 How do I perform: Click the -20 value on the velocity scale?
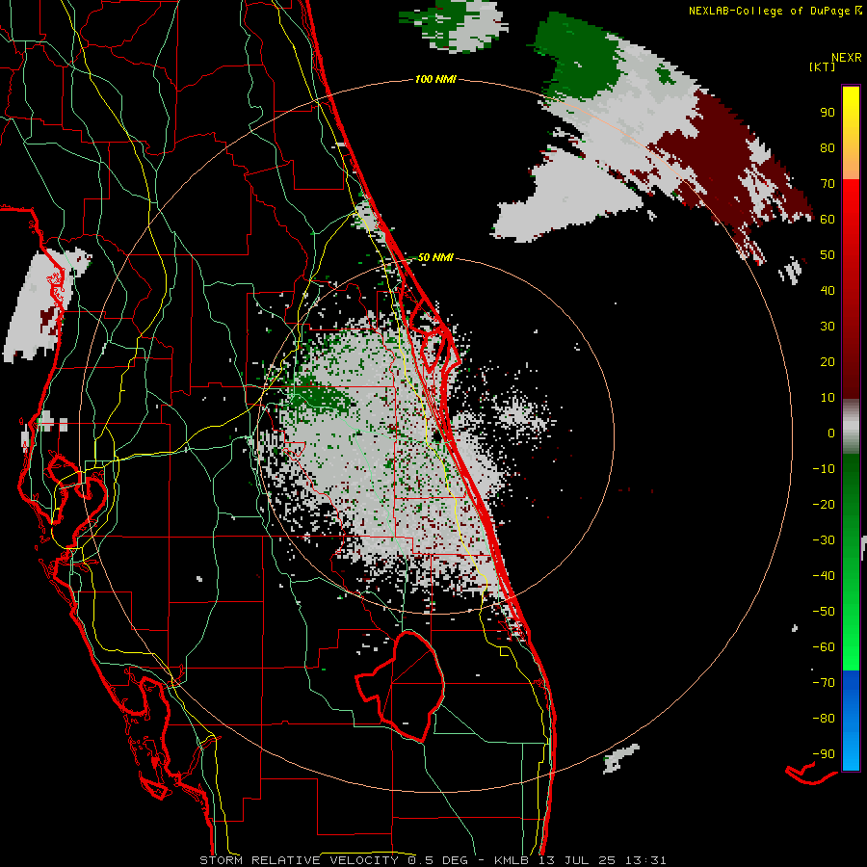pyautogui.click(x=824, y=505)
